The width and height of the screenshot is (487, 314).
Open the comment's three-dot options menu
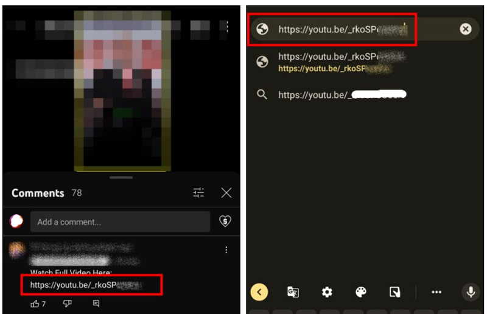[226, 249]
